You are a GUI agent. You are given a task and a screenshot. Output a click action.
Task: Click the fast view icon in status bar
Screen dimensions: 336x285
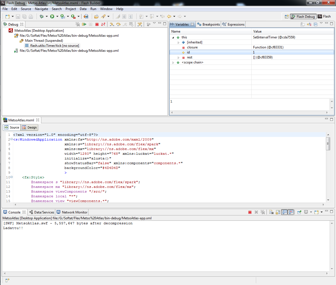coord(7,280)
